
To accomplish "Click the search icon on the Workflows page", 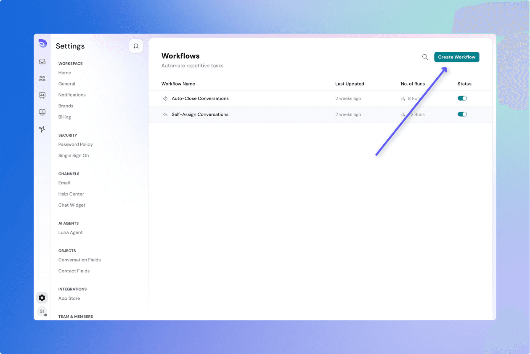I will click(x=425, y=57).
